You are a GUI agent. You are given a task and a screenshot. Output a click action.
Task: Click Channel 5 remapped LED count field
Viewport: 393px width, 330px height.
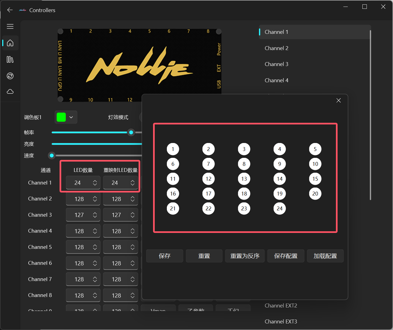pyautogui.click(x=121, y=247)
